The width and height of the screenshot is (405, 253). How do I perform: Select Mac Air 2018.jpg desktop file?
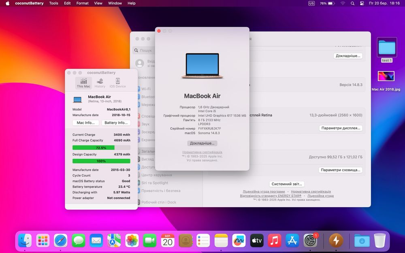pos(386,81)
